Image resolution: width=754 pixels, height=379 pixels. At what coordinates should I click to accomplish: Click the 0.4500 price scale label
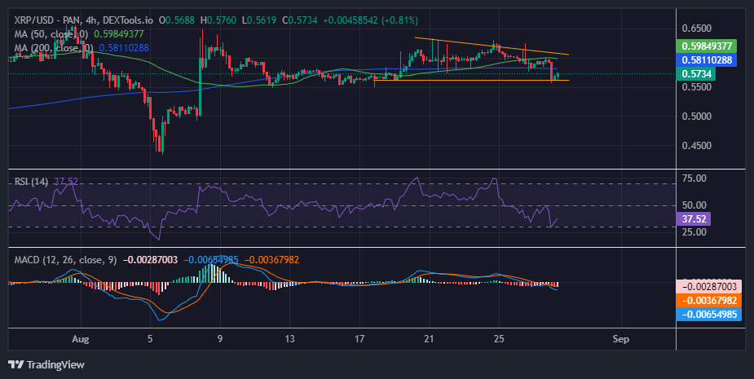tap(697, 146)
